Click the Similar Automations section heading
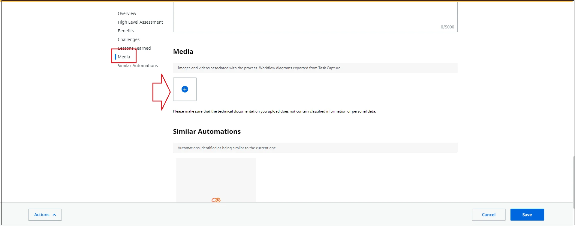This screenshot has width=575, height=226. pyautogui.click(x=207, y=131)
